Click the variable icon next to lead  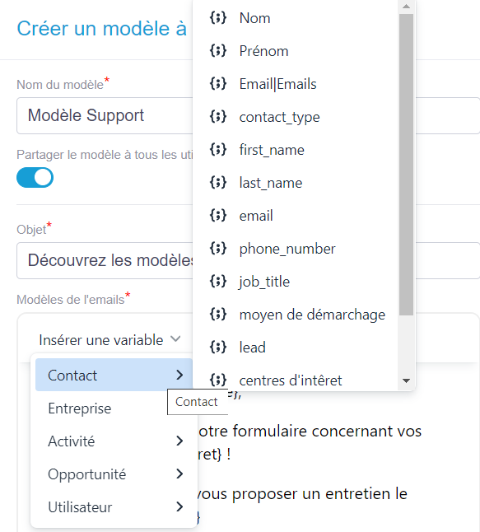(218, 347)
